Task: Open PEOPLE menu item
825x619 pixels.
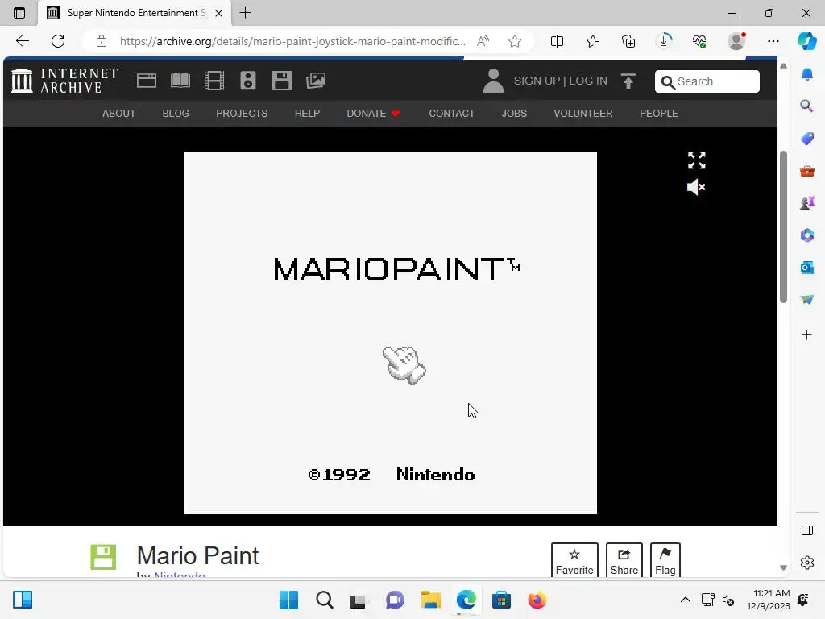Action: pyautogui.click(x=659, y=113)
